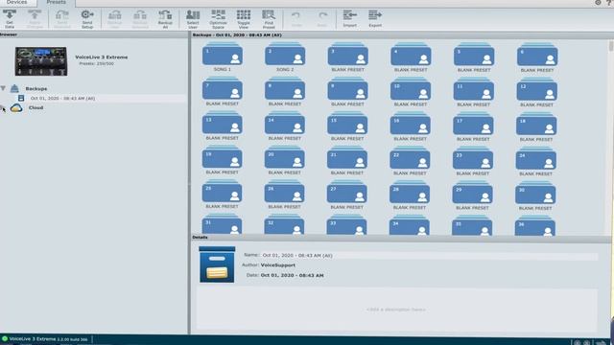Select blank preset number 24

pyautogui.click(x=536, y=161)
